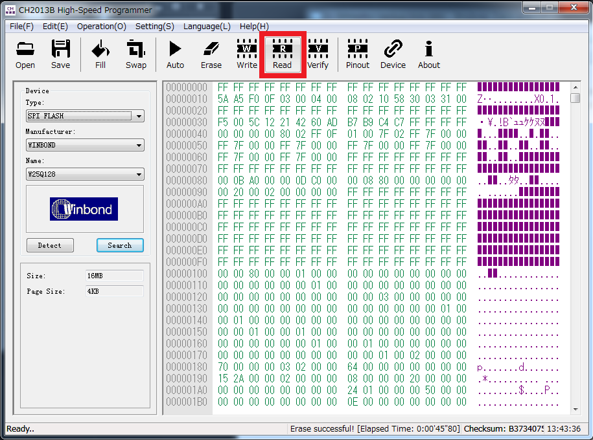Click the Open file toolbar icon
Screen dimensions: 593x440
[25, 54]
